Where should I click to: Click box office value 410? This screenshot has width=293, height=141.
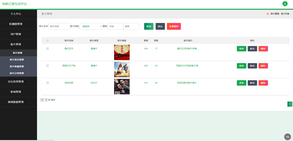[x=146, y=83]
